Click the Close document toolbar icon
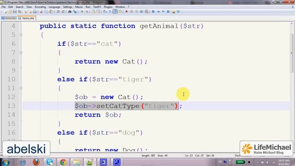This screenshot has height=166, width=295. click(25, 12)
